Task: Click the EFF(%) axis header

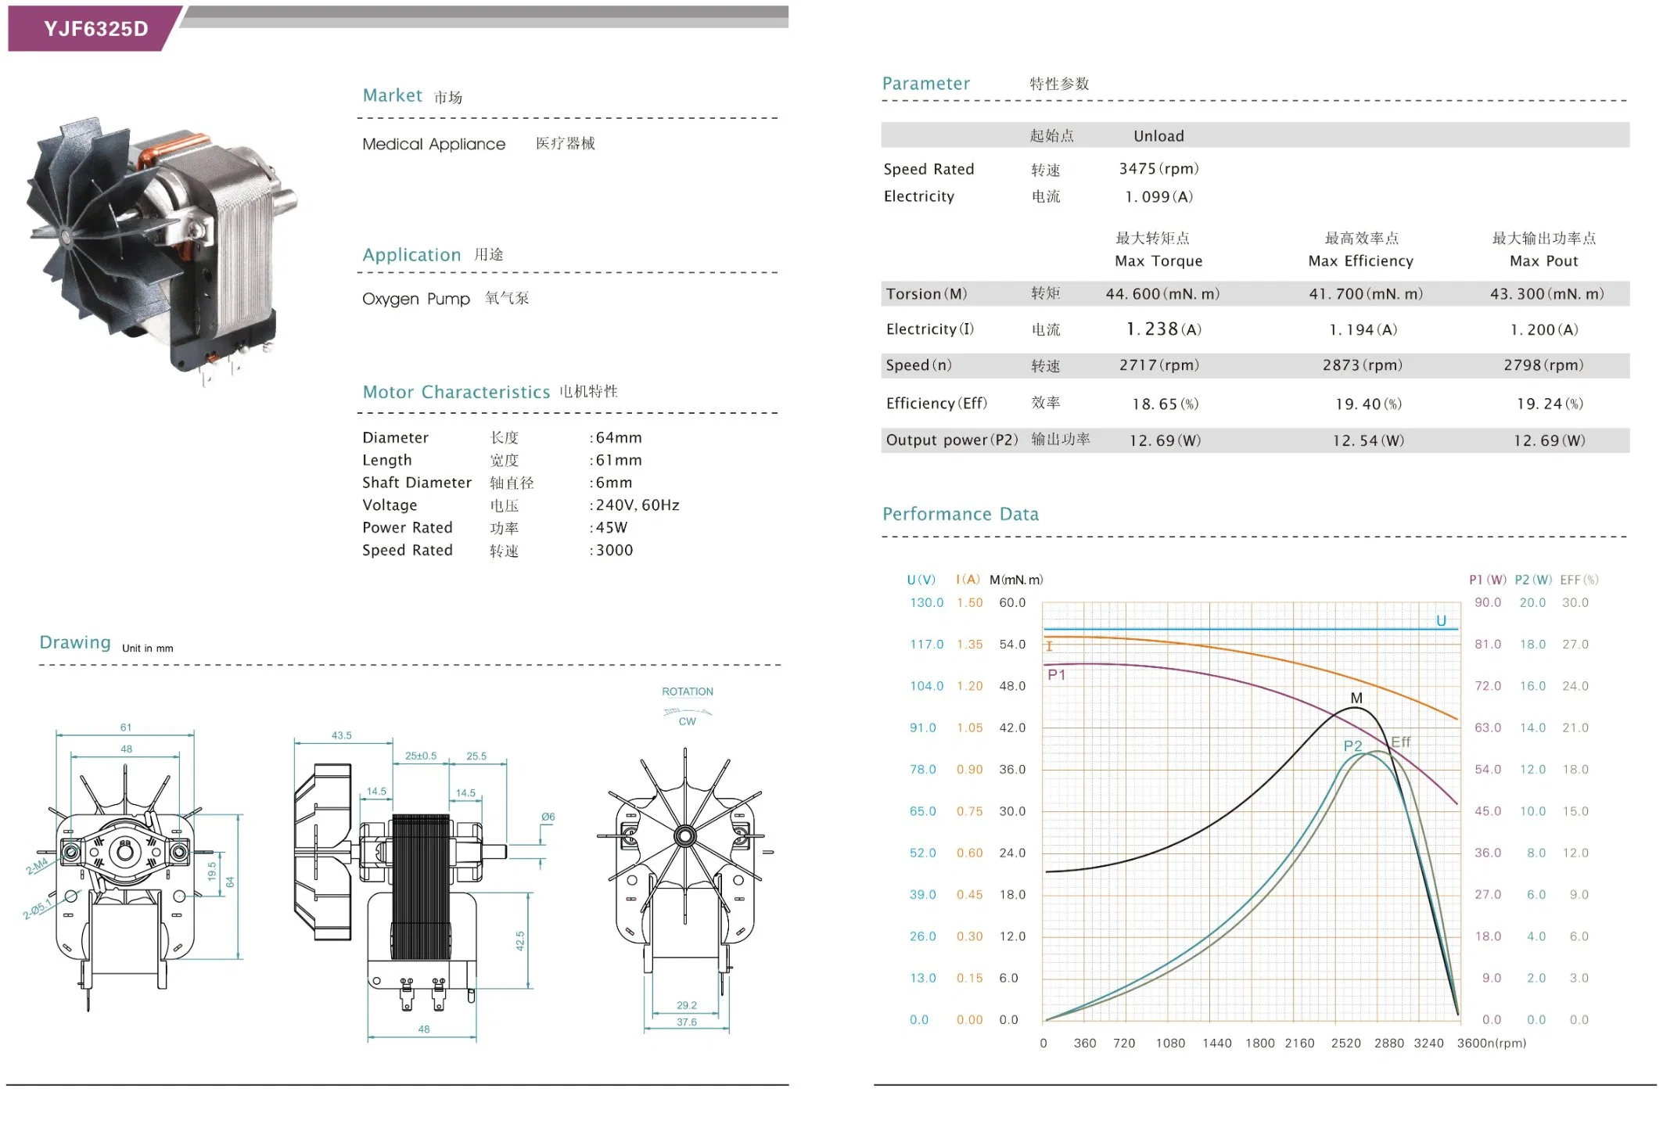Action: [1579, 580]
